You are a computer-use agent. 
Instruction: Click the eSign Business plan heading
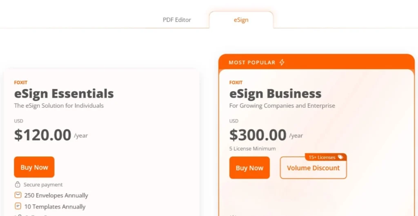pos(275,94)
